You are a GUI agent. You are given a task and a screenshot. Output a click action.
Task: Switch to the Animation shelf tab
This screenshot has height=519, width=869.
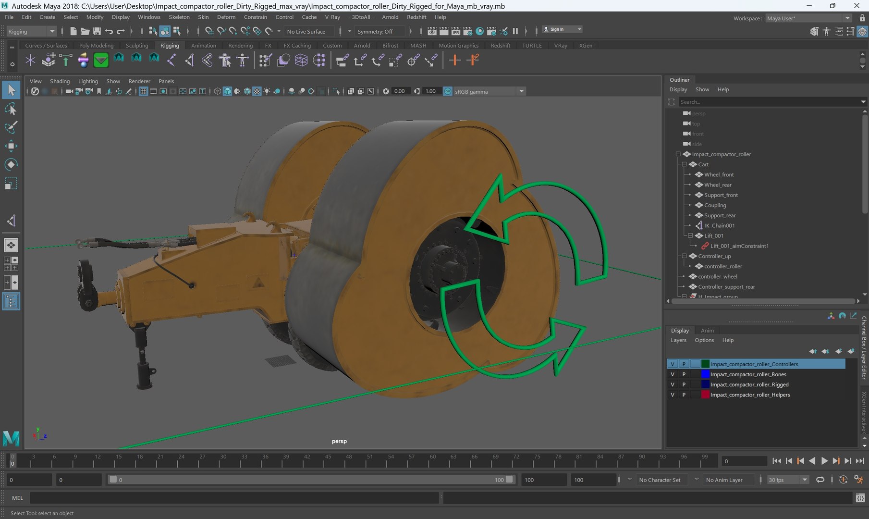[x=204, y=46]
